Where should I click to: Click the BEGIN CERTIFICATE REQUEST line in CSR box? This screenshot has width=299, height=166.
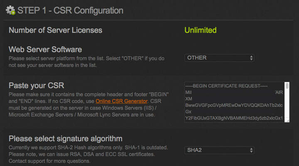tap(226, 86)
